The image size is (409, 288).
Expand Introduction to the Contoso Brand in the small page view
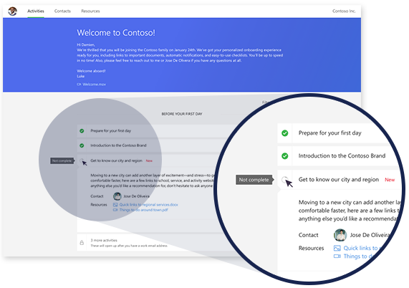pos(118,145)
